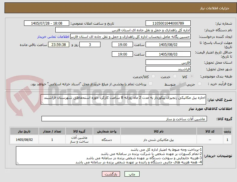Select the کالا radio button
Screen dimensions: 237x182
point(192,76)
